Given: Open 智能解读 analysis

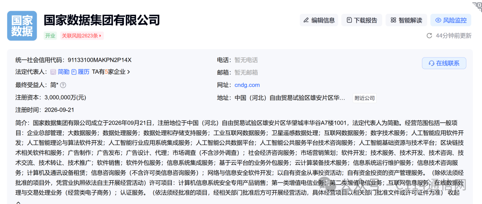Looking at the screenshot, I should point(407,20).
